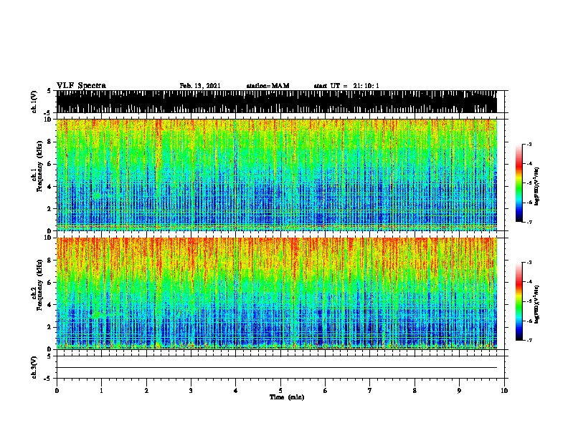Click the '6' kHz tick on ch.1 axis
Screen dimensions: 568x438
coord(49,164)
